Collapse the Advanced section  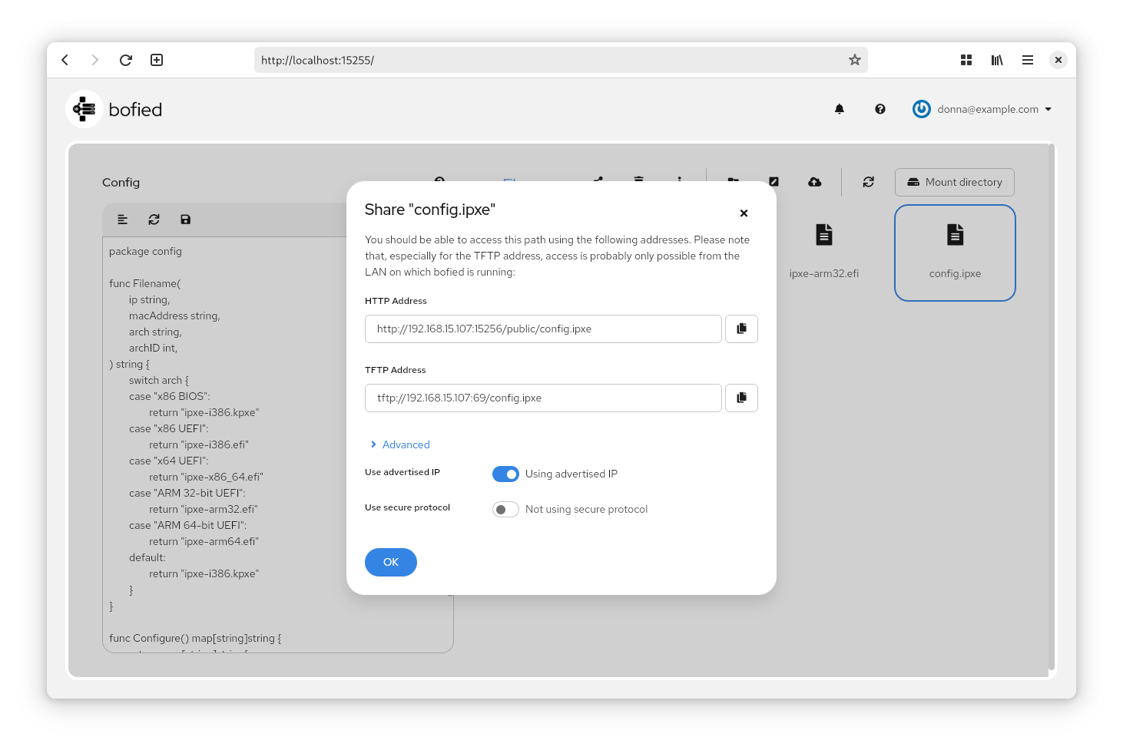399,444
